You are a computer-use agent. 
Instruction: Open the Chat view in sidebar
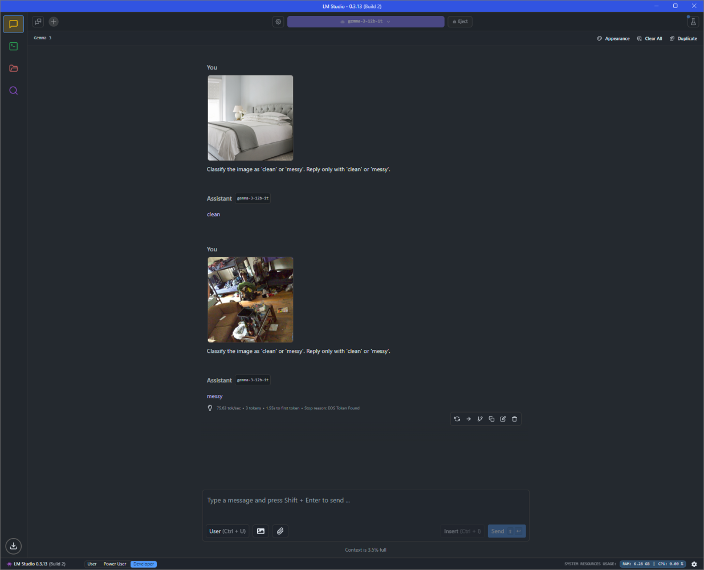(x=14, y=24)
